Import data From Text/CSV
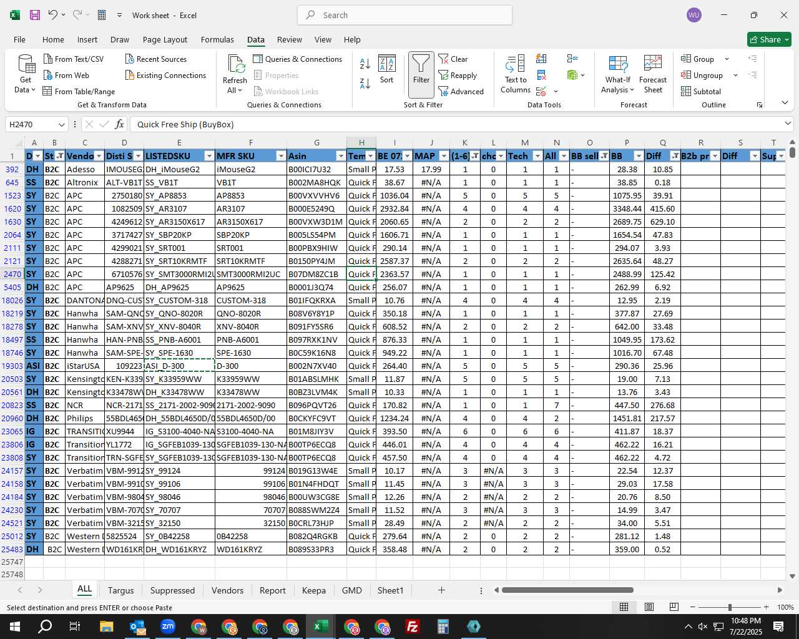 (74, 59)
